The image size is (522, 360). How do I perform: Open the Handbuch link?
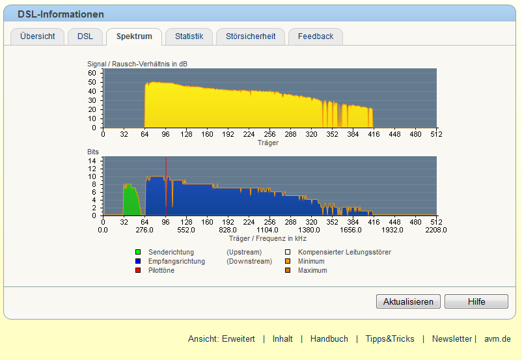329,339
